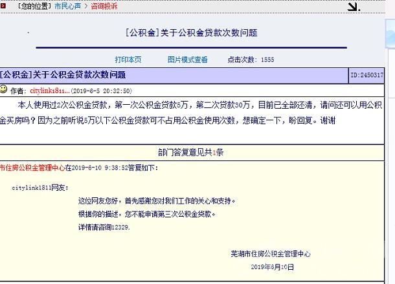Click the 详情请咨询12329 hotline text
Viewport: 395px width, 284px height.
click(x=104, y=227)
